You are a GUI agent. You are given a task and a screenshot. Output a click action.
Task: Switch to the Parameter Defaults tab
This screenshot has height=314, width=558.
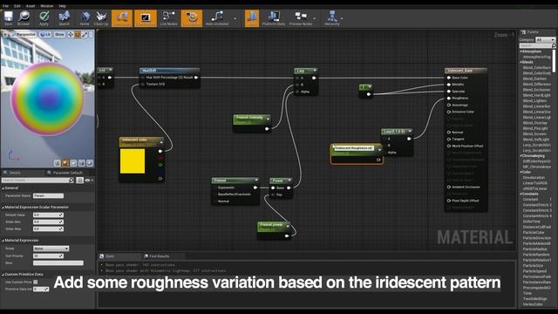68,173
